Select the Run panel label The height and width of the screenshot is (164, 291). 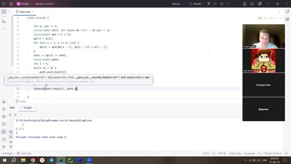pos(12,108)
